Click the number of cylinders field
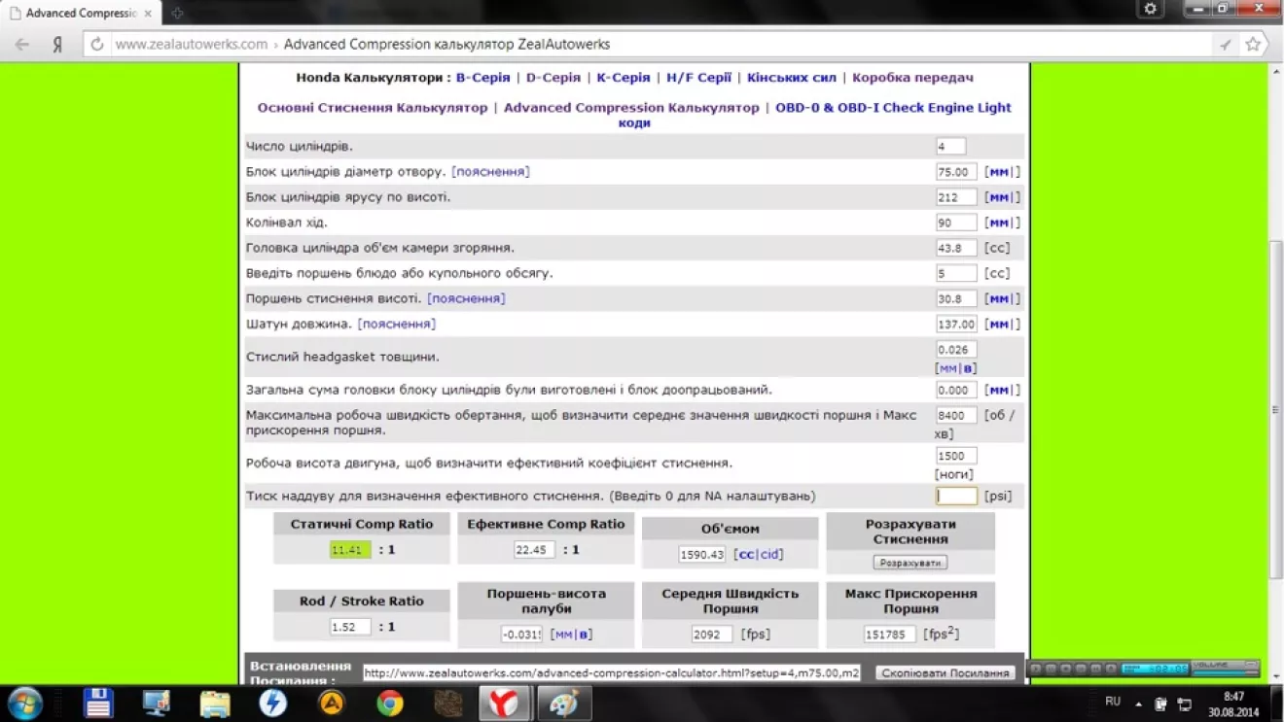The image size is (1284, 722). coord(950,147)
